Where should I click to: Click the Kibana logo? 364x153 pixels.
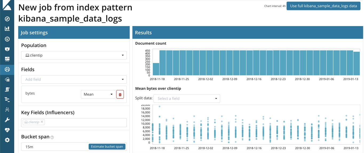click(x=7, y=5)
